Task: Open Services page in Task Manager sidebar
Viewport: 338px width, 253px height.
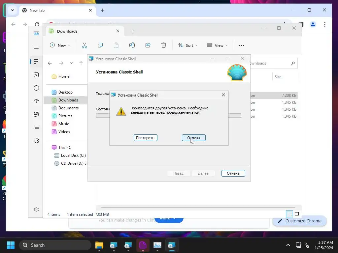Action: tap(36, 141)
